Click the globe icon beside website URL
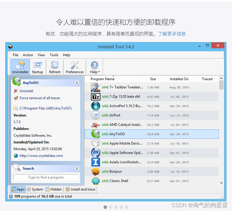The height and width of the screenshot is (211, 232). pyautogui.click(x=16, y=156)
